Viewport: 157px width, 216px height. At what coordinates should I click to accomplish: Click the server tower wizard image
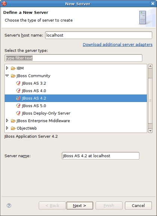point(143,18)
